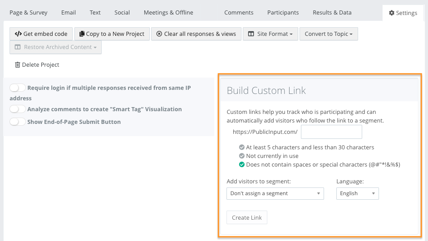This screenshot has height=241, width=428.
Task: Toggle Require login for same IP responses
Action: pyautogui.click(x=18, y=88)
